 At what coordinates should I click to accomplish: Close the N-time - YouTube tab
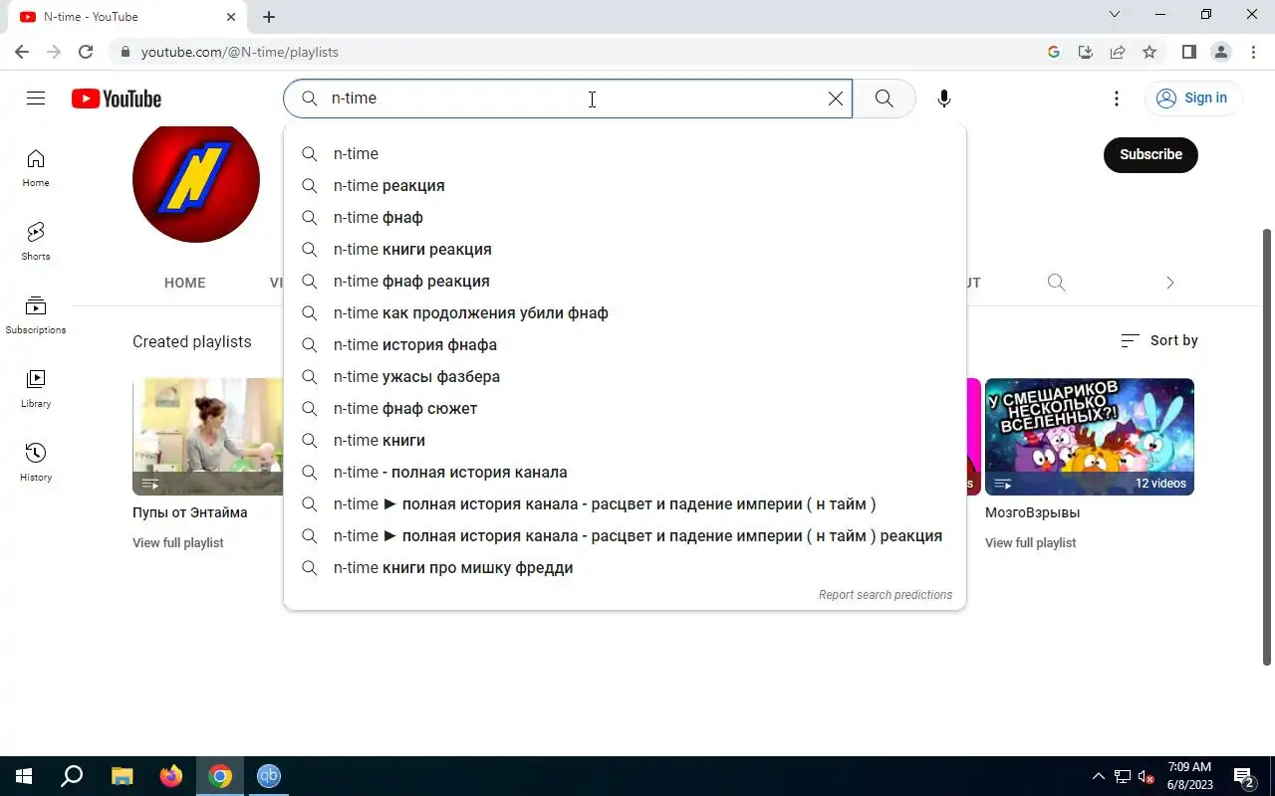coord(231,17)
